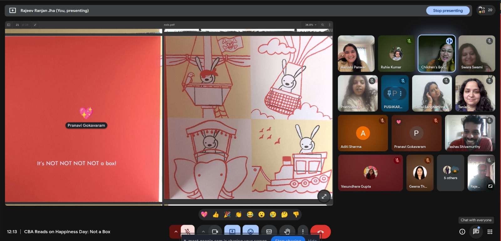501x241 pixels.
Task: Open meeting details info icon
Action: (x=462, y=232)
